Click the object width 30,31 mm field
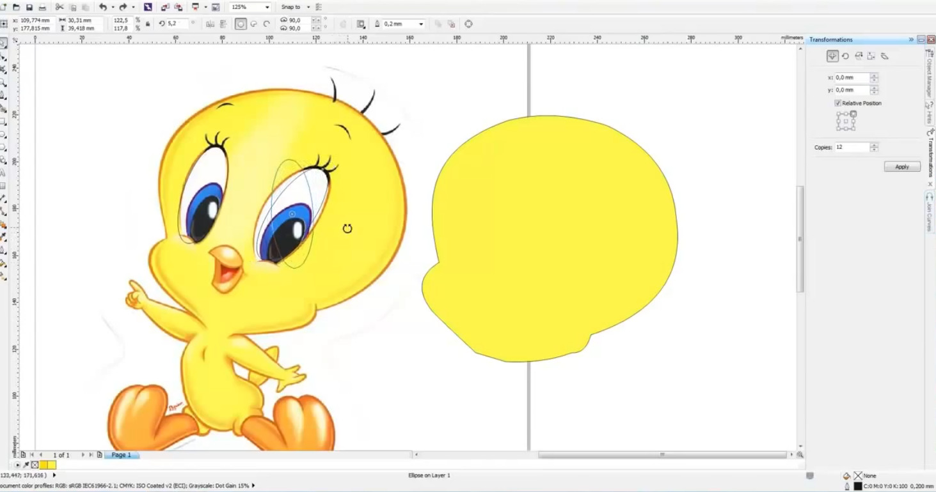936x492 pixels. pyautogui.click(x=84, y=20)
